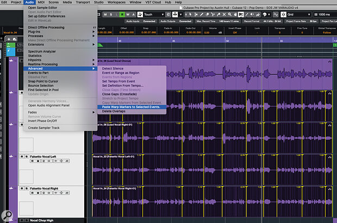Toggle global Write W button
Viewport: 337px width, 223px height.
click(x=128, y=15)
